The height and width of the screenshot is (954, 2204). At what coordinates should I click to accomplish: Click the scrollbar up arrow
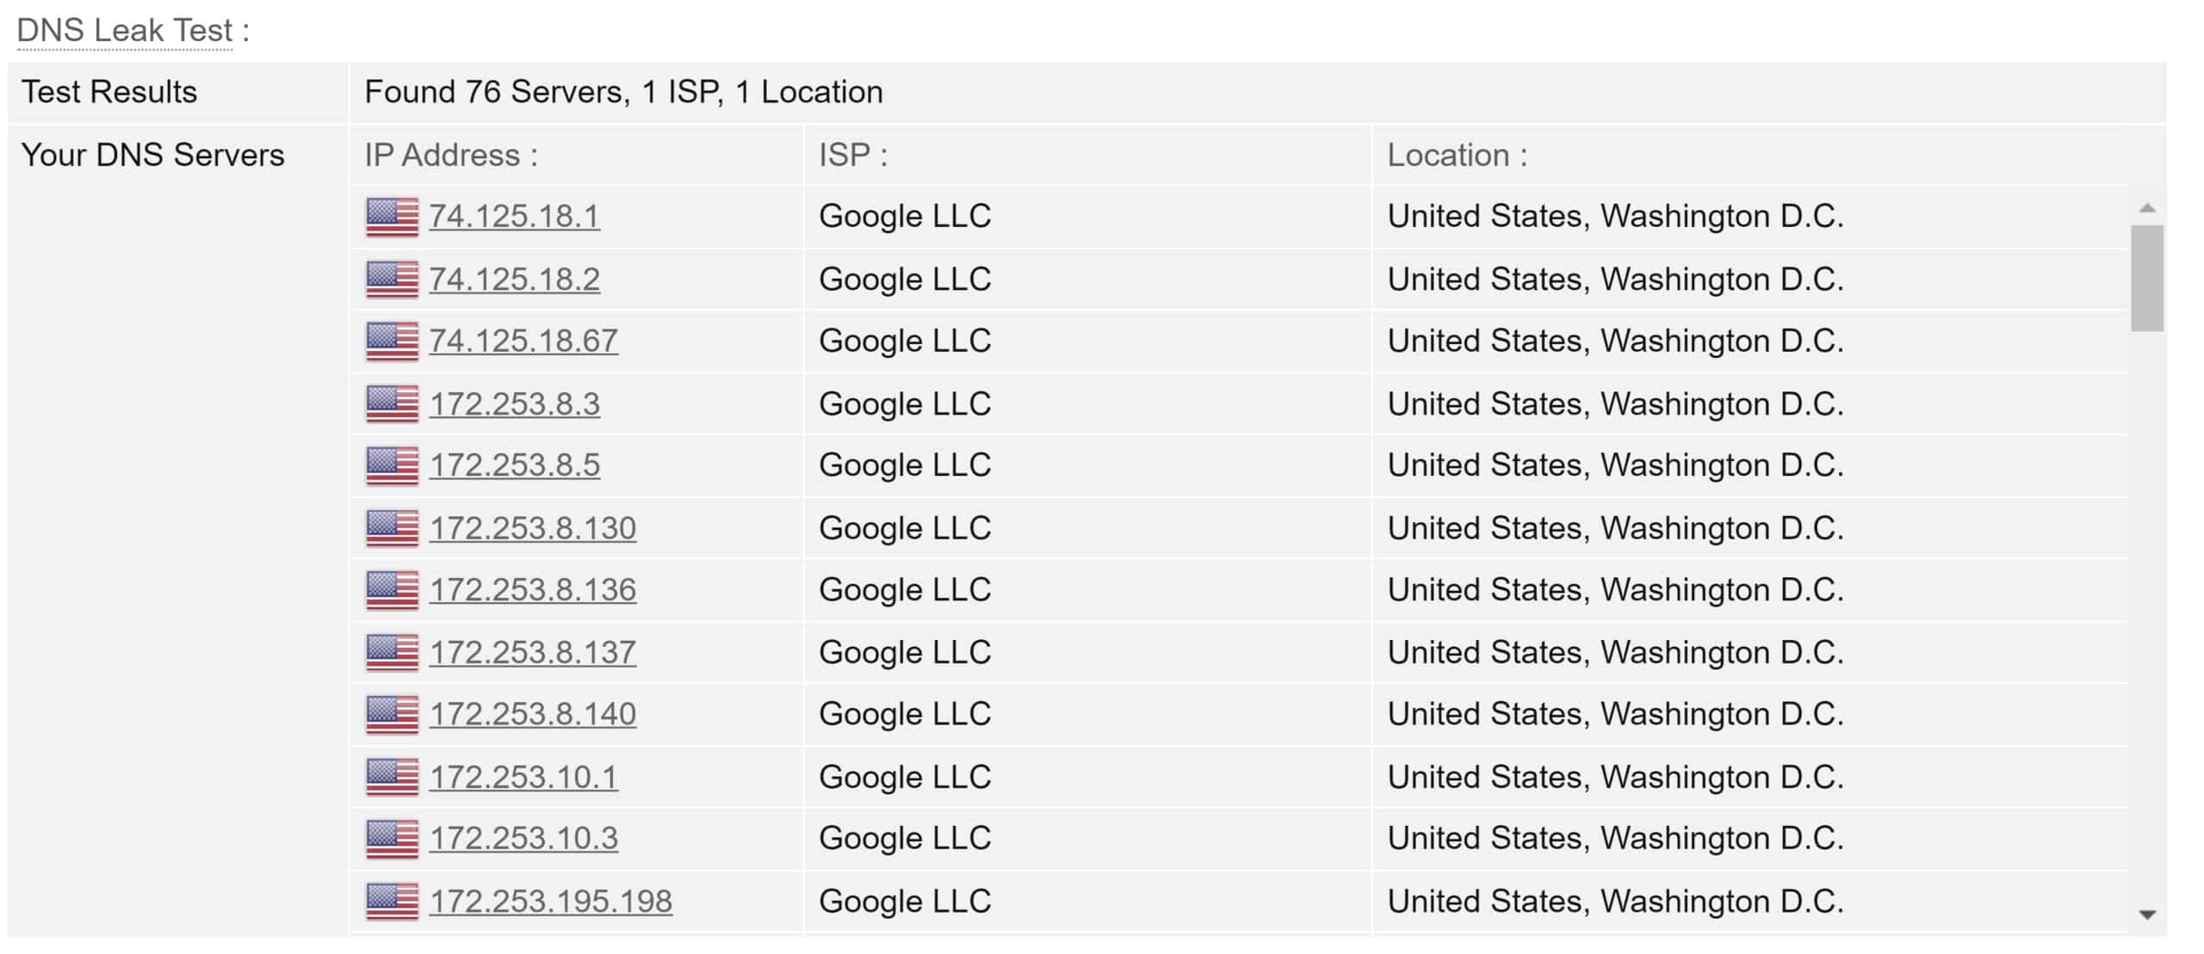point(2147,208)
